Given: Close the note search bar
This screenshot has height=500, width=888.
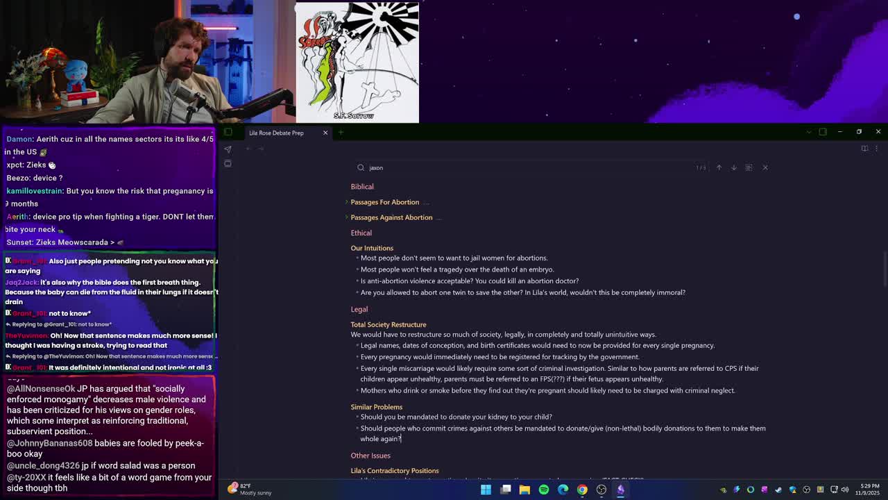Looking at the screenshot, I should pos(765,167).
